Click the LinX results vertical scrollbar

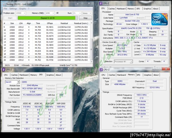coord(91,49)
